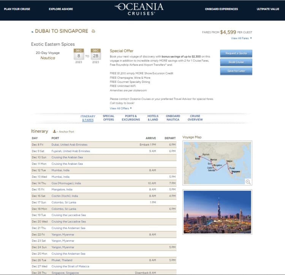Click Cruising the Strait of Malacca row
The width and height of the screenshot is (285, 275).
104,267
